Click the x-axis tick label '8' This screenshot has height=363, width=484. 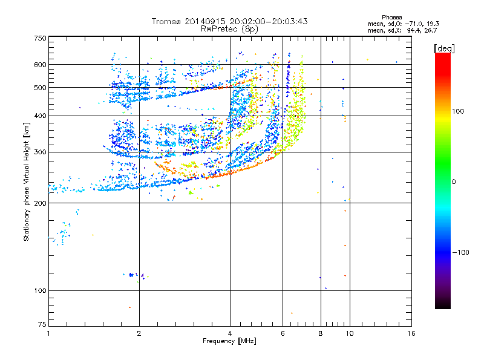[x=321, y=333]
